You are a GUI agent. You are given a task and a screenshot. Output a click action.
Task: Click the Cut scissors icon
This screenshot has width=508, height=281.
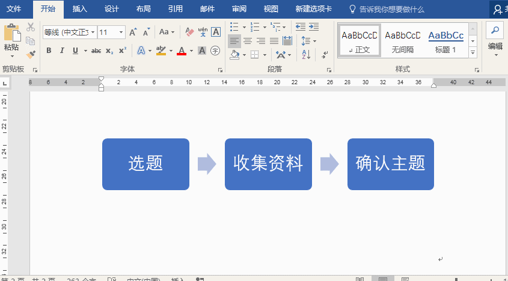tap(31, 27)
